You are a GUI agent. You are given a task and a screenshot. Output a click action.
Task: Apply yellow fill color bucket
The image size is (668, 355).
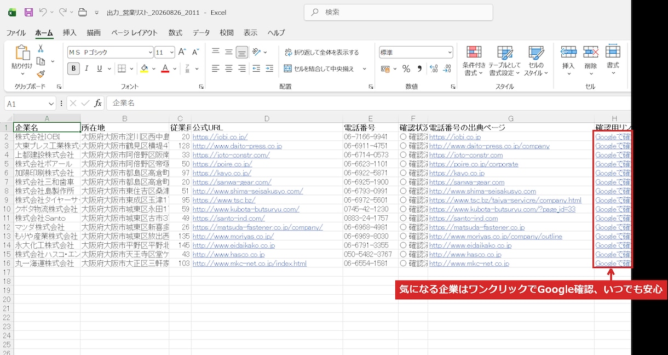tap(144, 68)
